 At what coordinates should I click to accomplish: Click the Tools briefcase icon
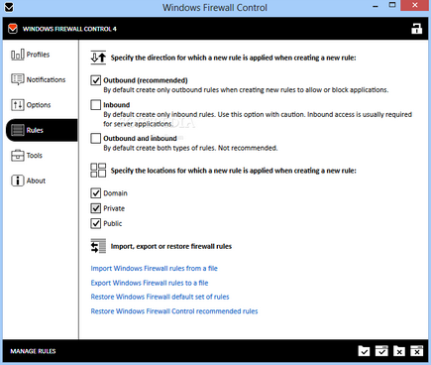[18, 156]
